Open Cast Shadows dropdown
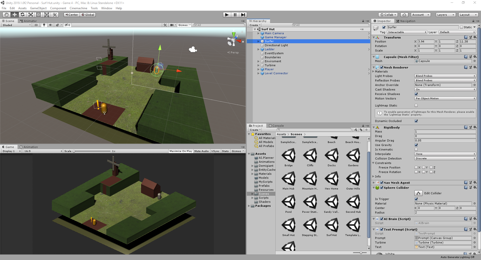 coord(445,89)
